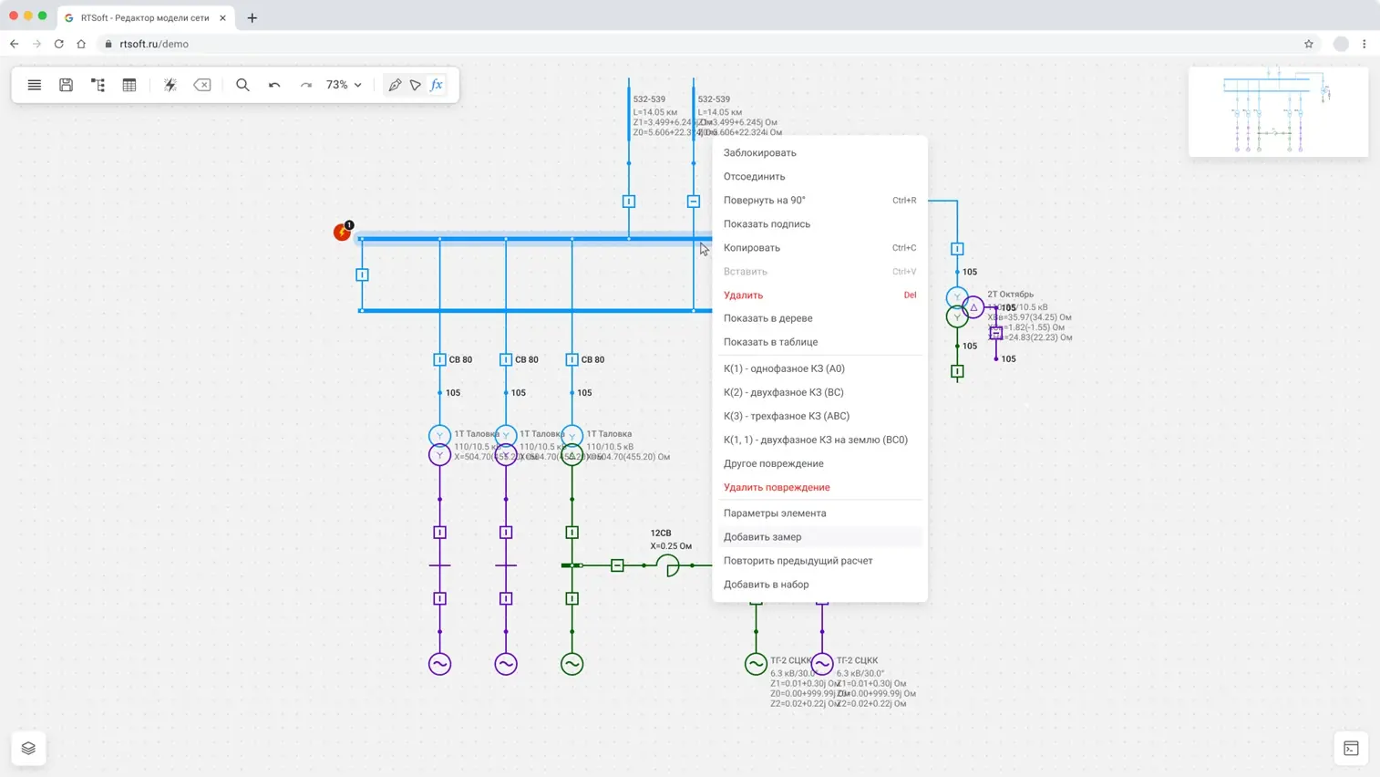Click 'Удалить повреждение' red menu entry

(776, 487)
